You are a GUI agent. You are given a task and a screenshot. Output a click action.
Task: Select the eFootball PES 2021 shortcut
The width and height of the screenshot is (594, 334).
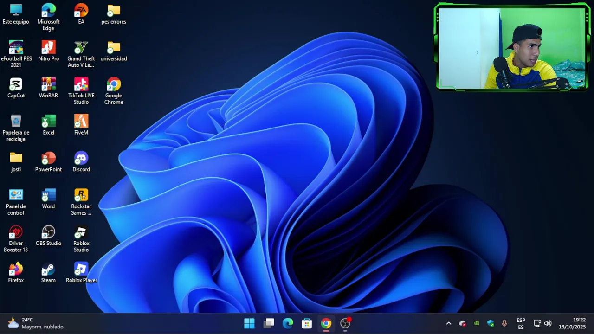click(16, 54)
